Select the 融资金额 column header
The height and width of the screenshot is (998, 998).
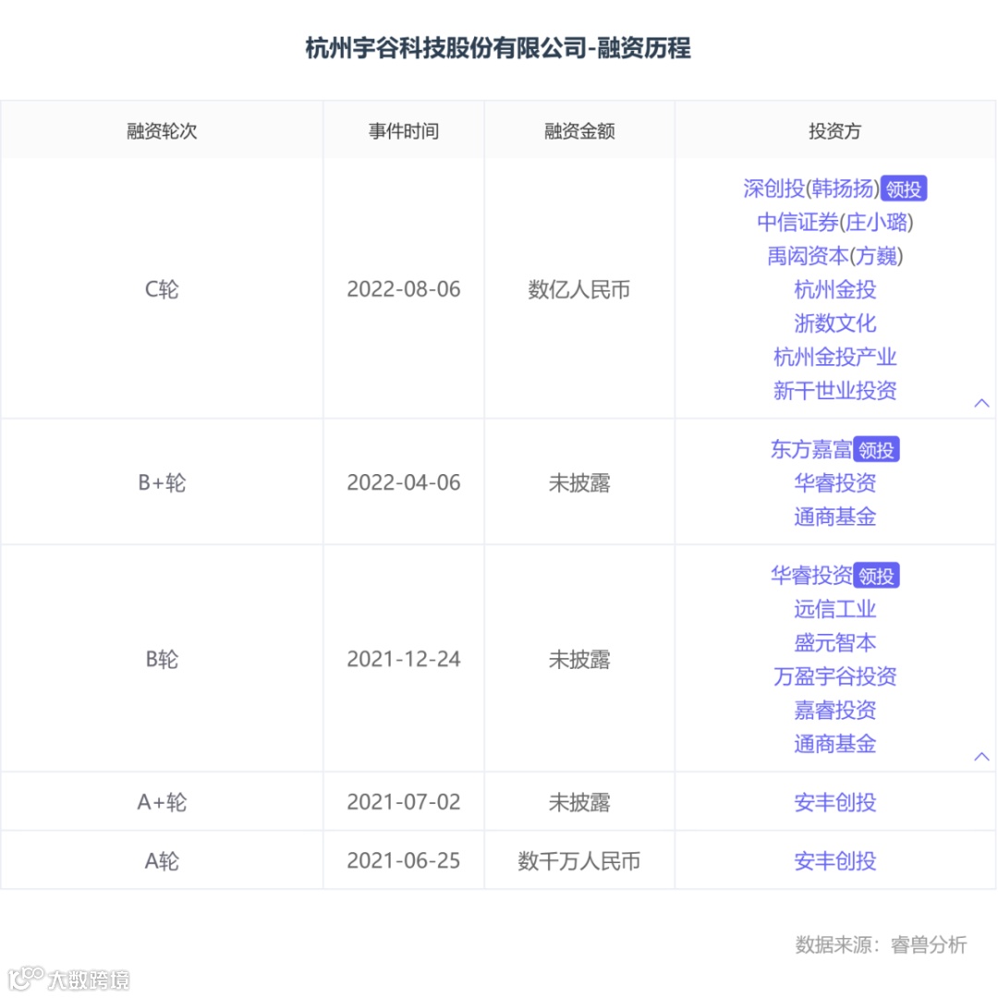click(x=579, y=131)
